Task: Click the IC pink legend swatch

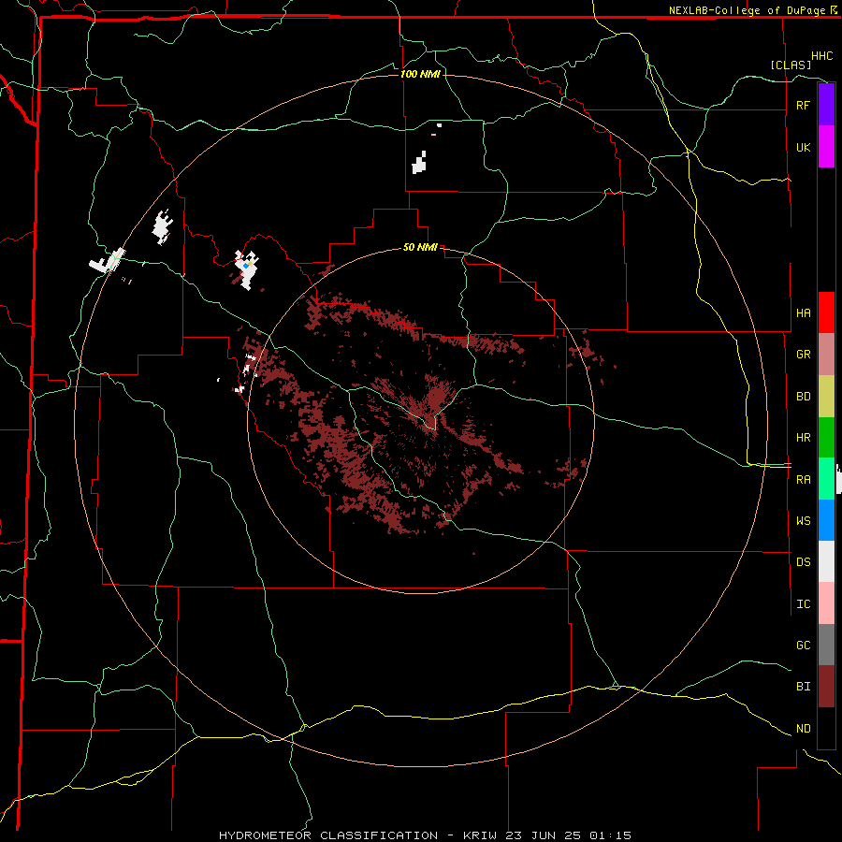Action: [826, 603]
